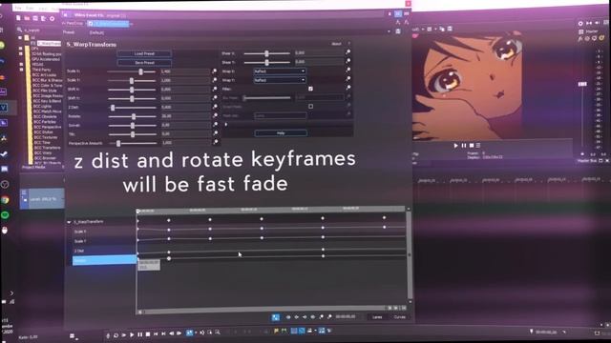This screenshot has width=611, height=343.
Task: Toggle Shift X keyframe animation icon
Action: [214, 89]
